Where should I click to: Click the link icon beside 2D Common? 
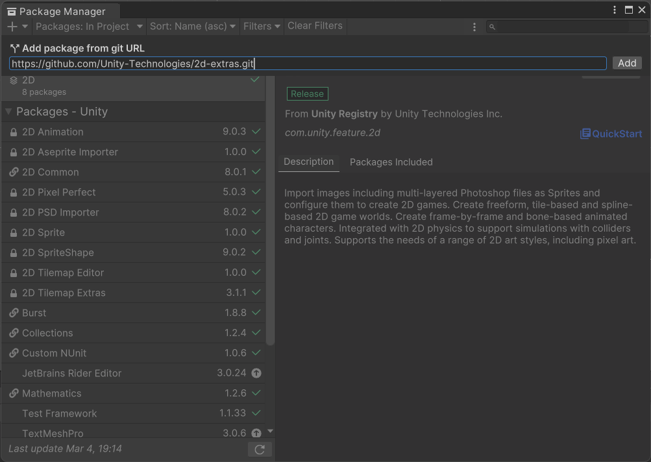(14, 172)
